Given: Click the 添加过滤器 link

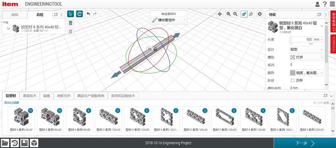Looking at the screenshot, I should (x=12, y=103).
